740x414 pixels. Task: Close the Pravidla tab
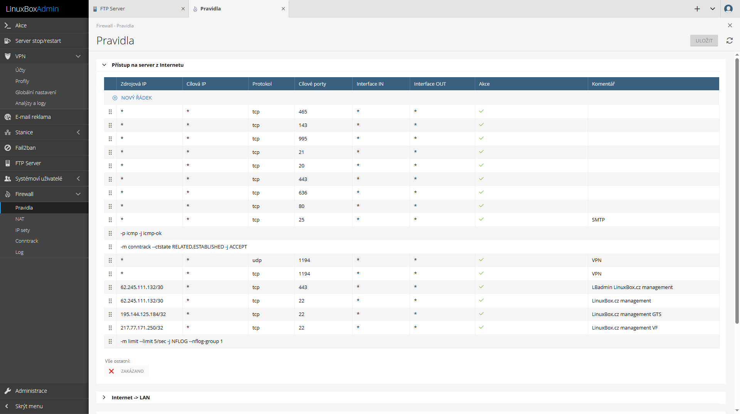click(283, 8)
